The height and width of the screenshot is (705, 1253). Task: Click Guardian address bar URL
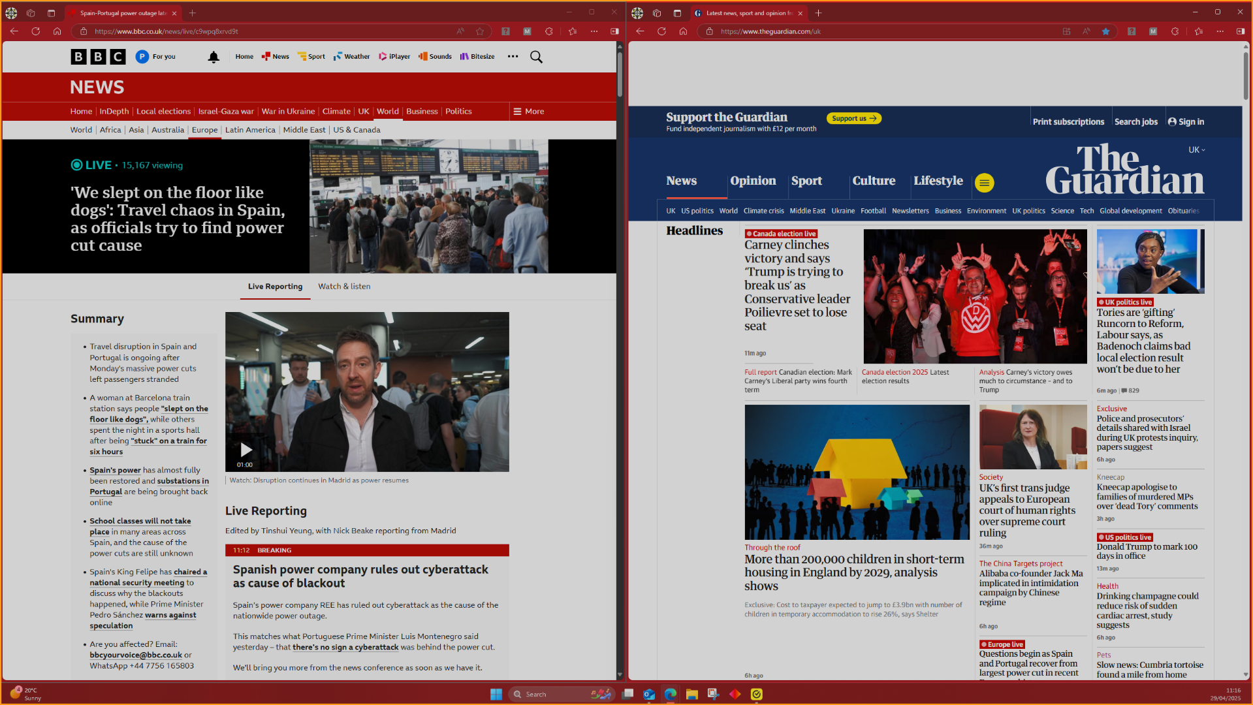pos(770,31)
